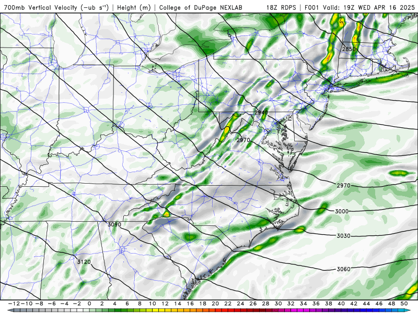Click the 3030 height contour label
Viewport: 418px width, 313px height.
click(343, 236)
